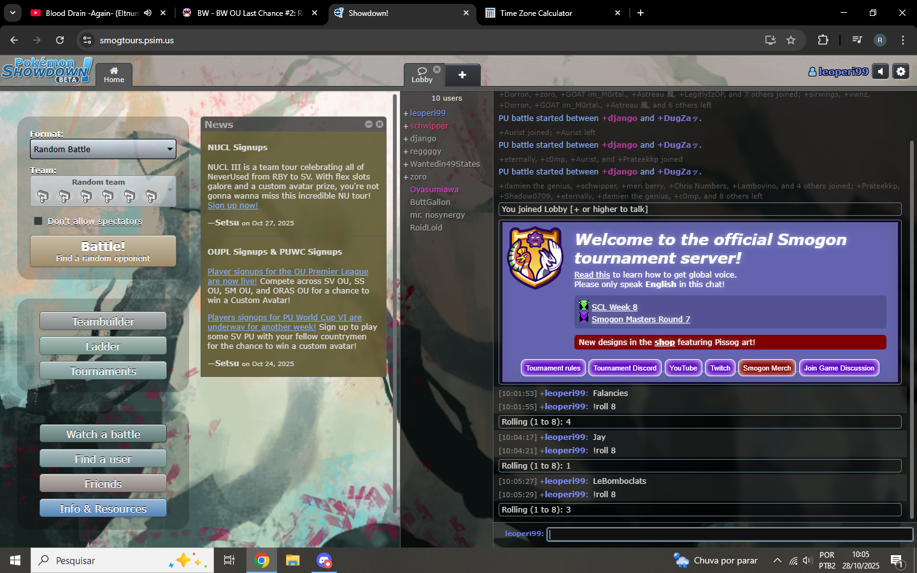The height and width of the screenshot is (573, 917).
Task: Open the Friends list
Action: 103,484
